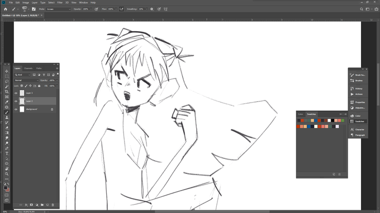Select the Eraser tool

pyautogui.click(x=7, y=128)
